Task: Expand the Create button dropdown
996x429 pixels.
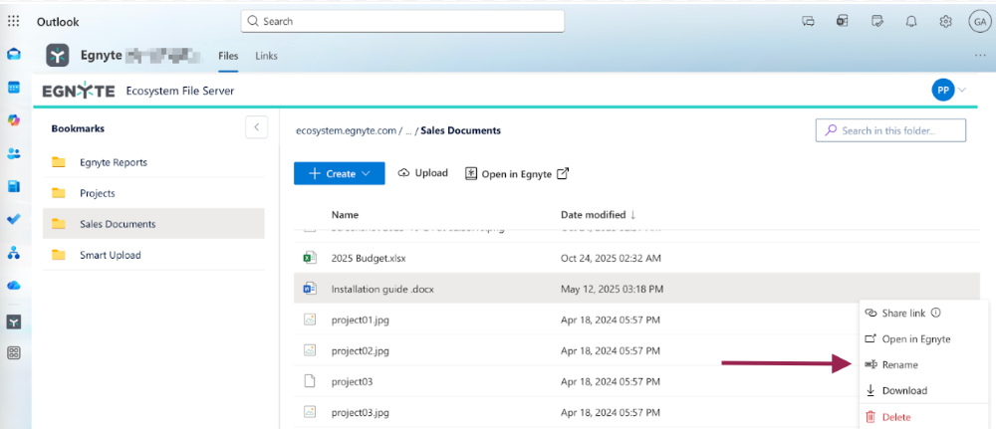Action: click(x=367, y=173)
